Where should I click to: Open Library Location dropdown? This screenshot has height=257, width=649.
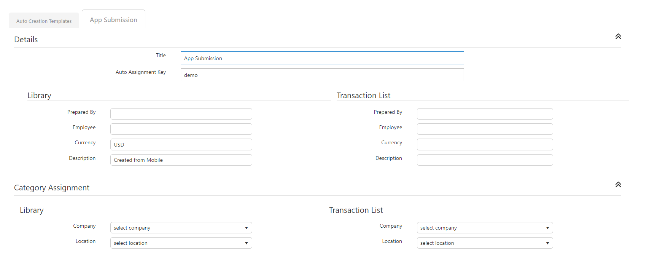pos(181,243)
